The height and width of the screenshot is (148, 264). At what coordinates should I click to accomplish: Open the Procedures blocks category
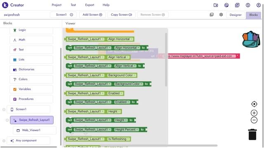31,99
